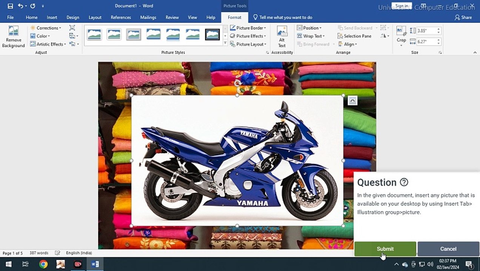Open the Size dialog launcher
480x271 pixels.
[x=440, y=53]
